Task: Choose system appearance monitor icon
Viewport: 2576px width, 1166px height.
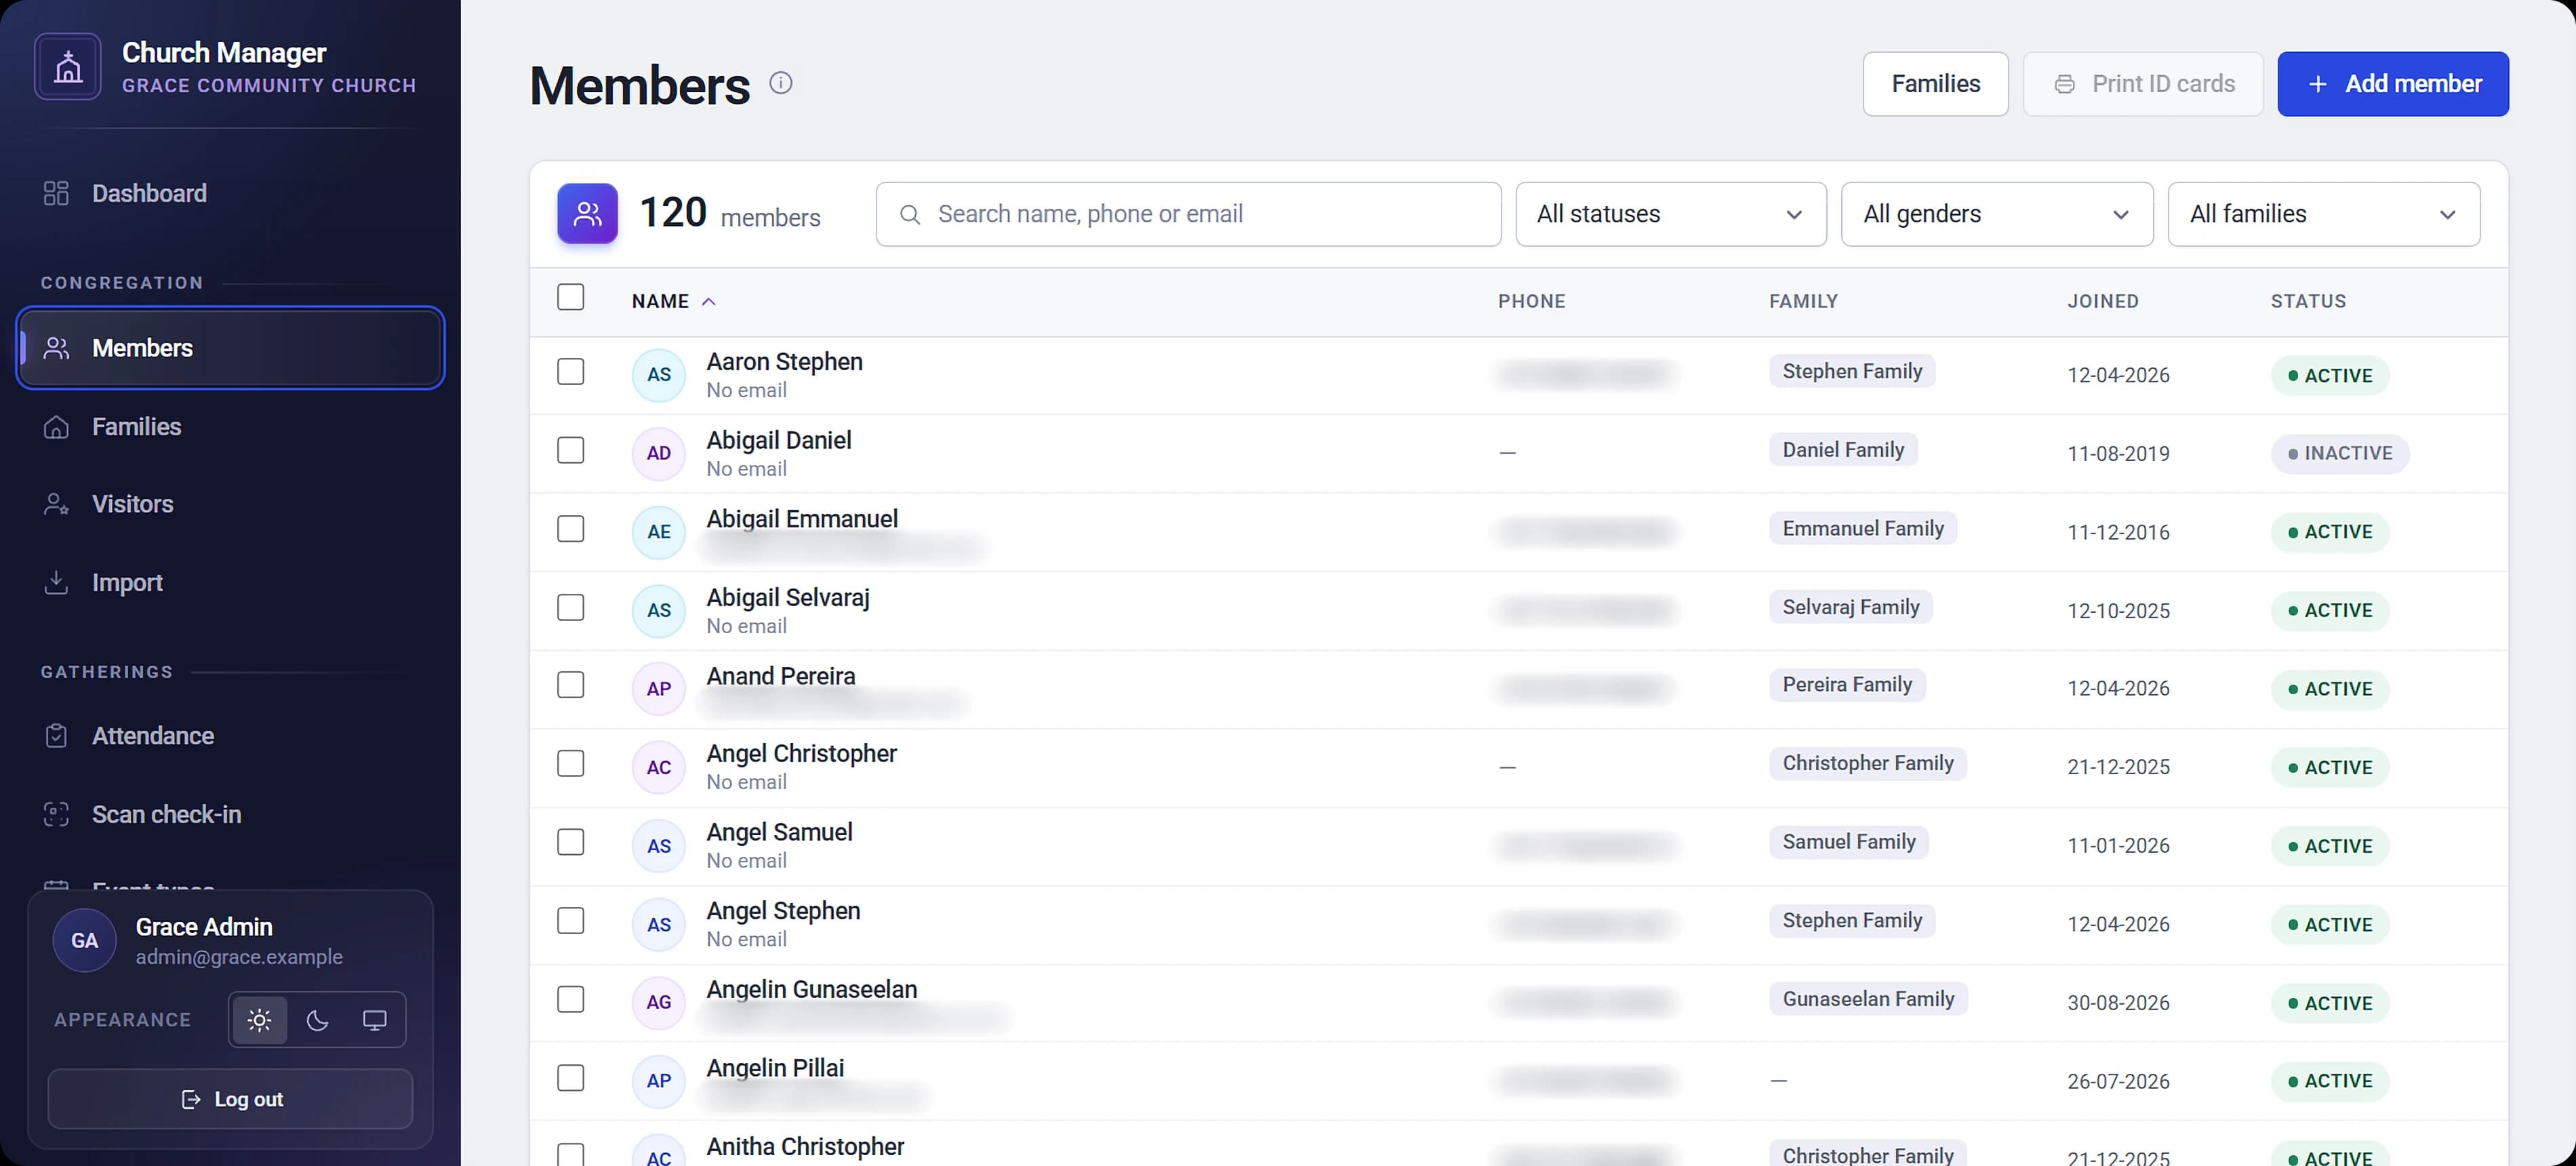Action: 375,1020
